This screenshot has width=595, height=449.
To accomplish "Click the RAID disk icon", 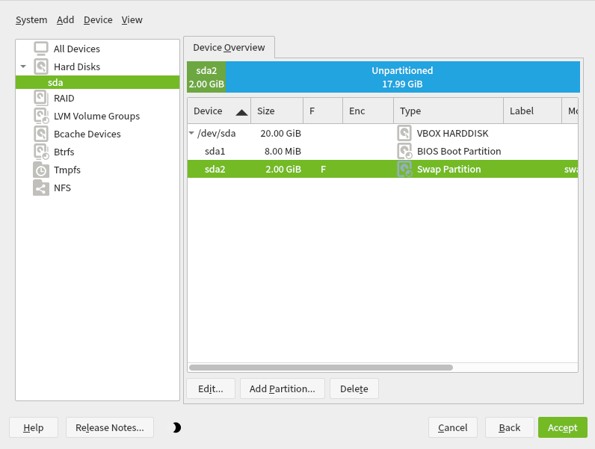I will (x=41, y=98).
